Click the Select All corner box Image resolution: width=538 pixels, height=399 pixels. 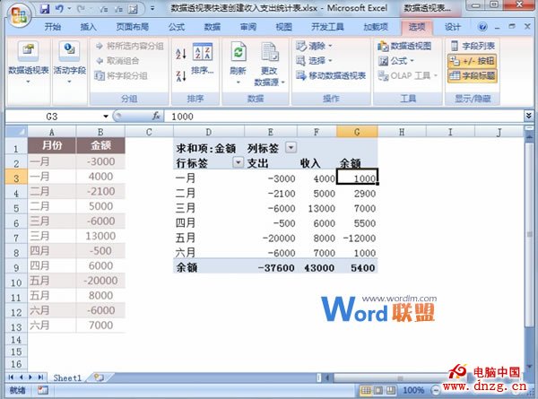pyautogui.click(x=16, y=132)
